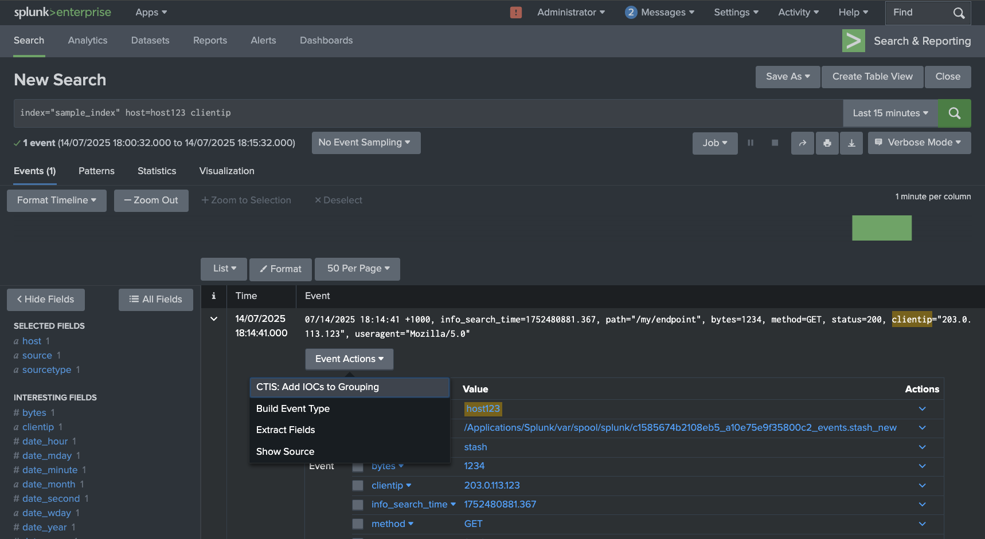Screen dimensions: 985x539
Task: Check the method field checkbox
Action: [x=358, y=524]
